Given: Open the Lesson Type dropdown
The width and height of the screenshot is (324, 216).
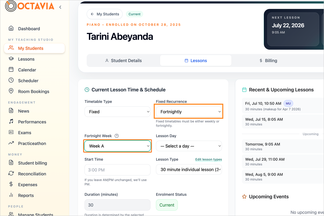Looking at the screenshot, I should 189,170.
